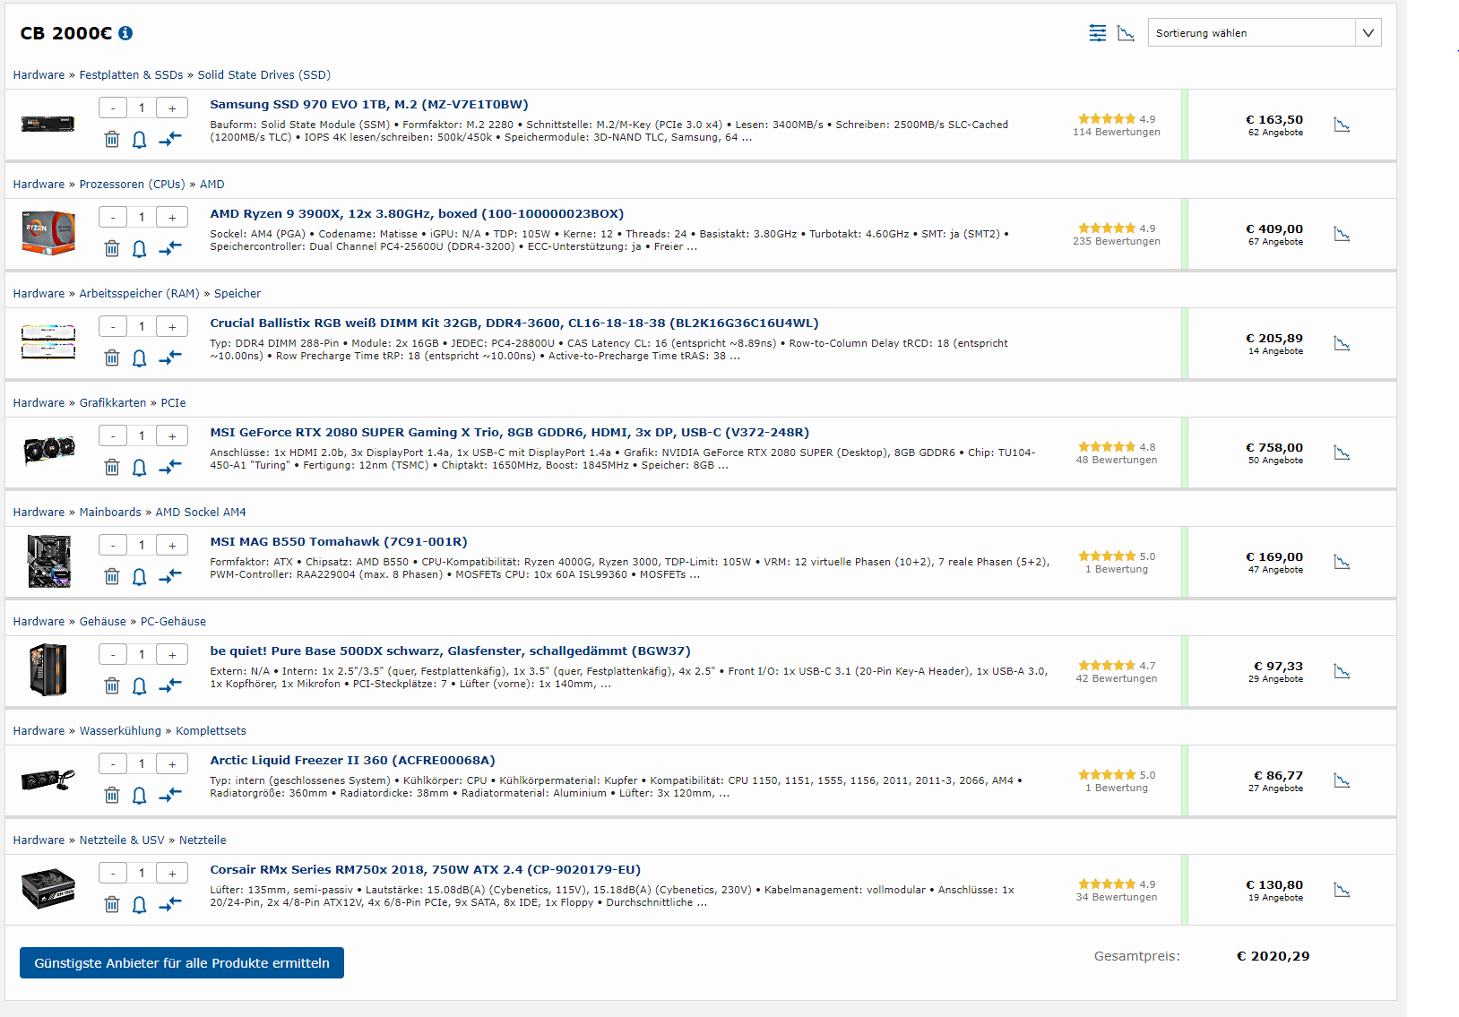Open price chart for Crucial Ballistix RGB
1459x1017 pixels.
pos(1342,343)
